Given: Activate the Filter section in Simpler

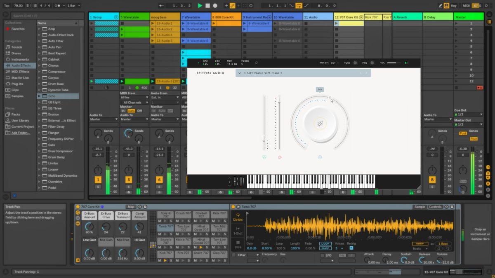Looking at the screenshot, I should tap(234, 255).
